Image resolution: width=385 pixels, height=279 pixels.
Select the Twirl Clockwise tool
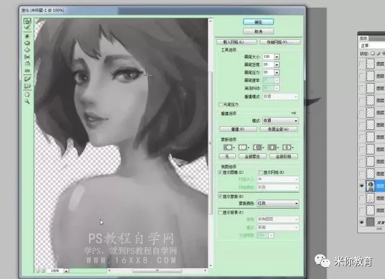tap(27, 36)
